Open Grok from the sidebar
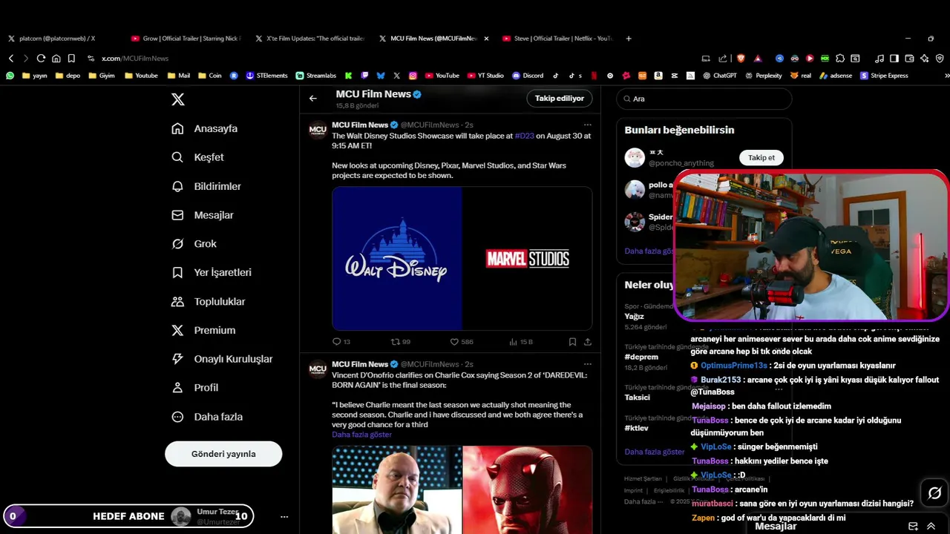 pos(194,243)
